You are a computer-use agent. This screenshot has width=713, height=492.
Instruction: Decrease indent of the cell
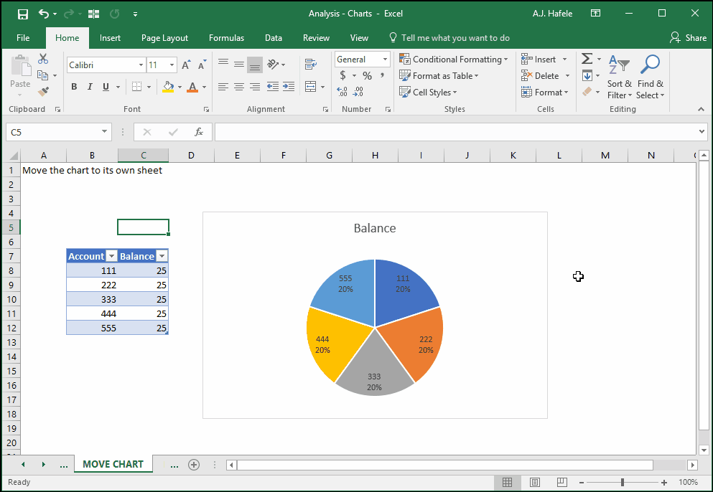click(272, 86)
